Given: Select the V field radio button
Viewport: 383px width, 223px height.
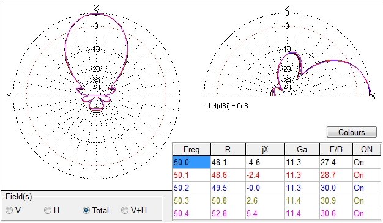Looking at the screenshot, I should click(x=9, y=210).
